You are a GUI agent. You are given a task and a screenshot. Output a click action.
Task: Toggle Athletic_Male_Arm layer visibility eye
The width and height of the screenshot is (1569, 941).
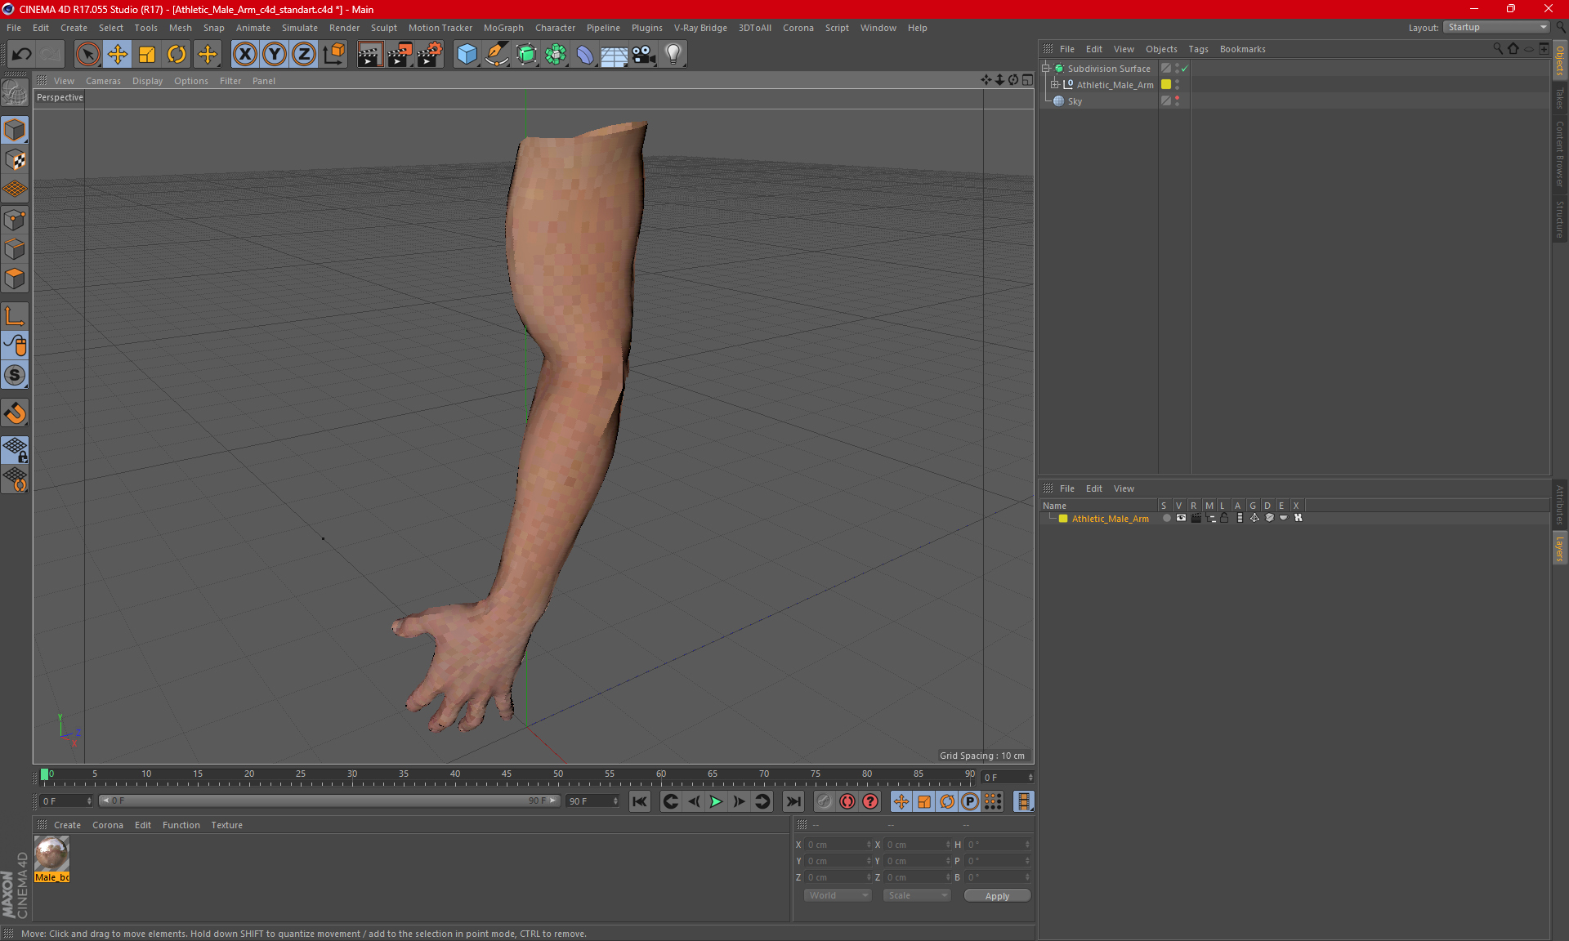[1181, 519]
